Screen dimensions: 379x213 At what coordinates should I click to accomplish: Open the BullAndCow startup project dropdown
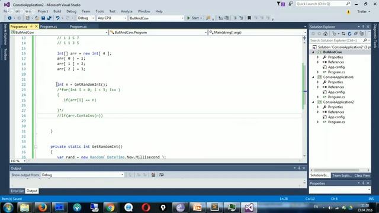click(156, 18)
